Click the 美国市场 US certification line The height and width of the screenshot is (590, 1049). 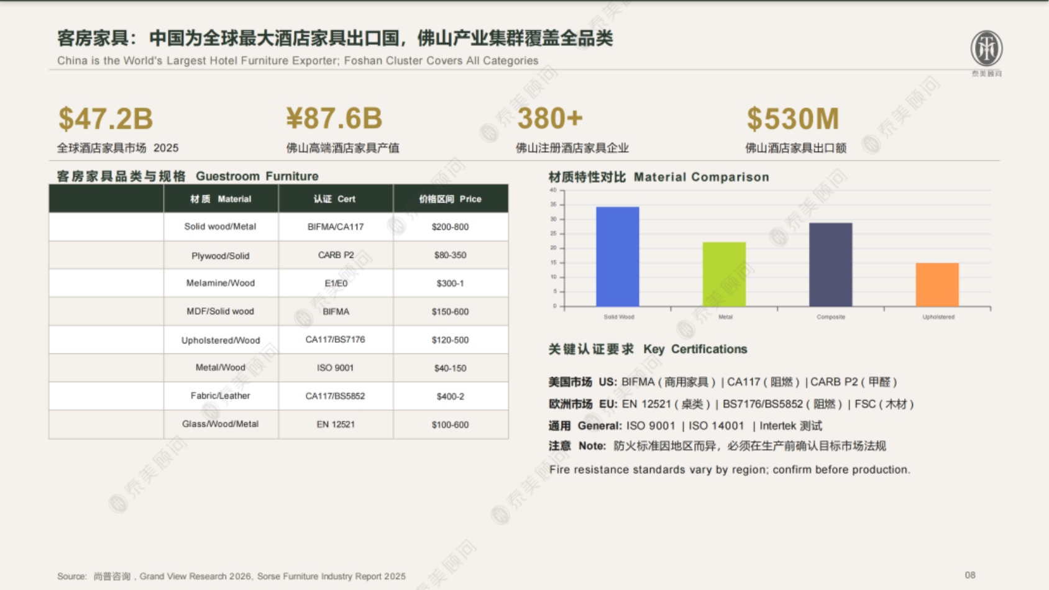tap(723, 382)
